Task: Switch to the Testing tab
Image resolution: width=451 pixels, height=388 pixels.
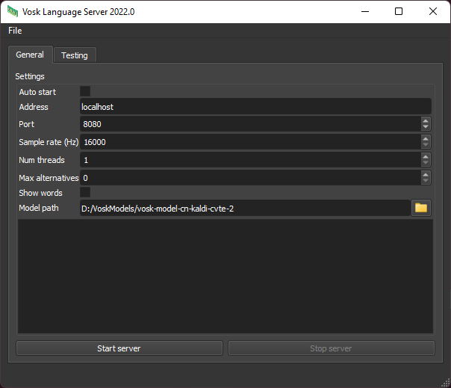Action: 75,55
